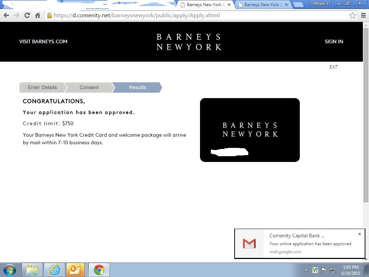
Task: Open Windows Explorer from taskbar
Action: tap(32, 270)
